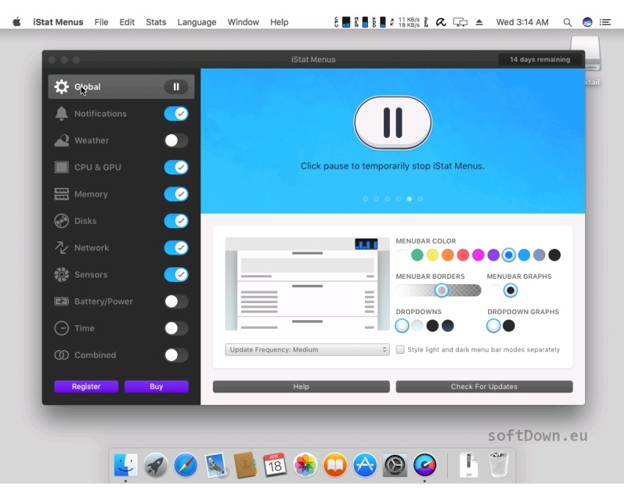Open the File menu
The height and width of the screenshot is (499, 624).
[101, 22]
